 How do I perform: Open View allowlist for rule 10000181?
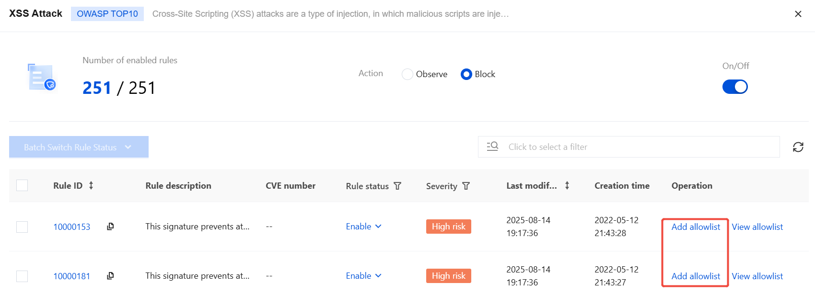tap(757, 276)
